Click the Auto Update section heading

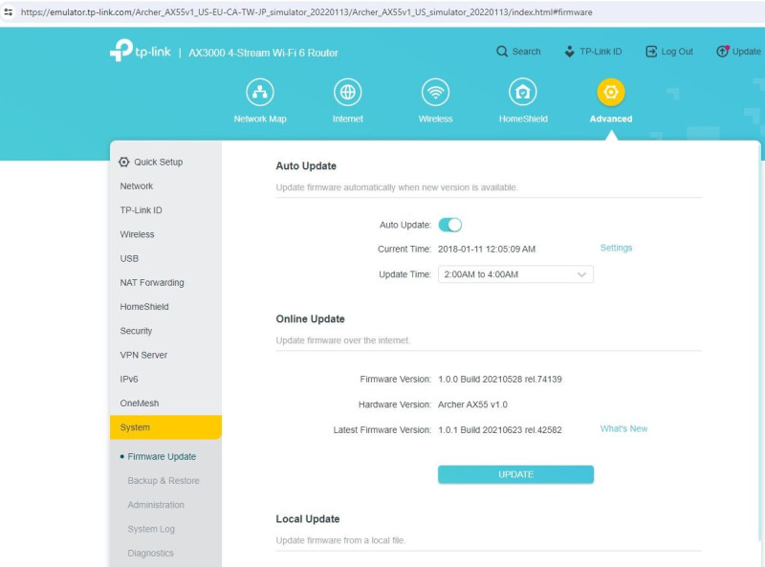(x=306, y=166)
